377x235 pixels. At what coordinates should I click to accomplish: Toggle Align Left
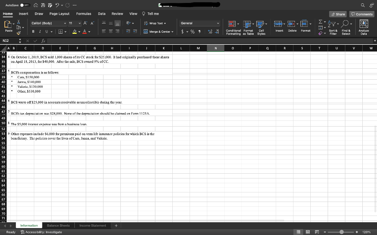pos(104,32)
